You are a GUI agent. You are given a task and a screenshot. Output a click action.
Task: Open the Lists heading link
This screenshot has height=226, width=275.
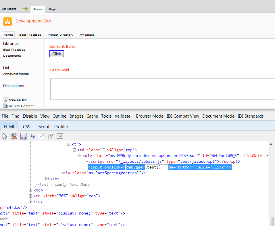point(7,68)
